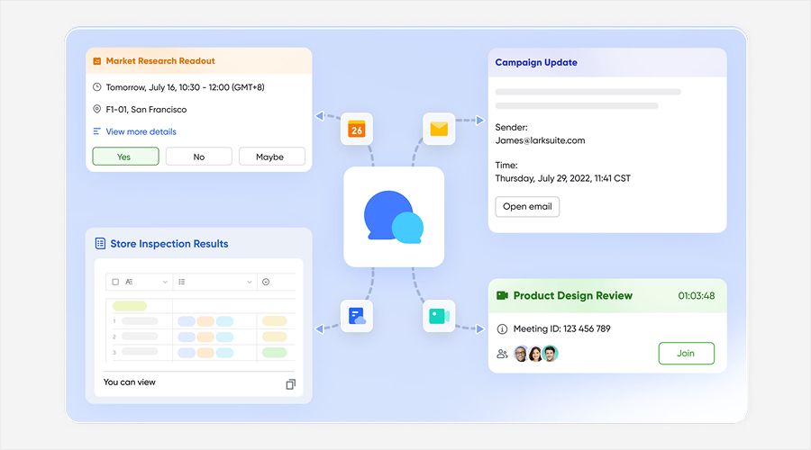
Task: Click the middle participant avatar
Action: 534,354
